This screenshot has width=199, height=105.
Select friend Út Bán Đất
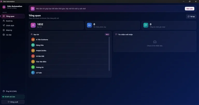click(x=70, y=56)
